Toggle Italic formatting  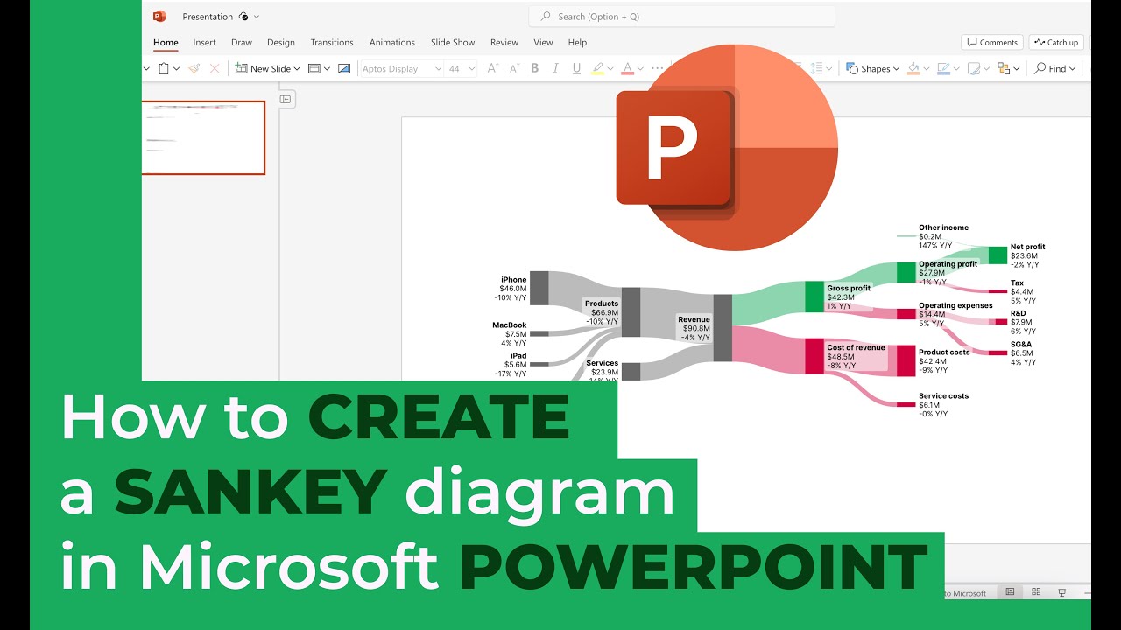[x=556, y=68]
